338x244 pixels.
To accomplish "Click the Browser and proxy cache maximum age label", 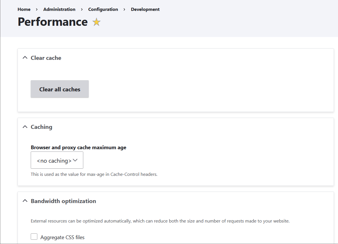I will click(78, 147).
